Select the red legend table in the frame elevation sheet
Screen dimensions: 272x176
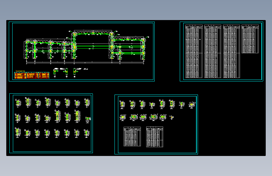point(32,75)
